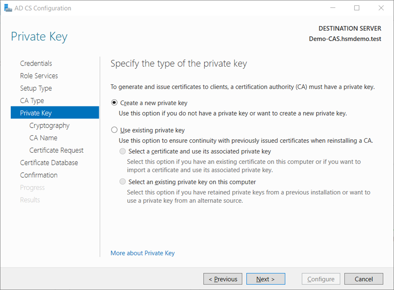Select Use existing private key option
This screenshot has height=290, width=394.
tap(115, 130)
